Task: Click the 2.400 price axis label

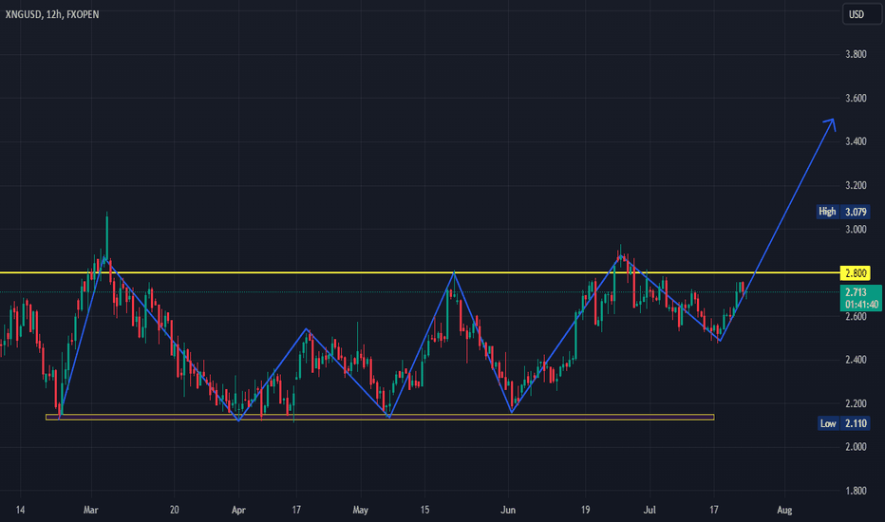Action: pyautogui.click(x=856, y=360)
